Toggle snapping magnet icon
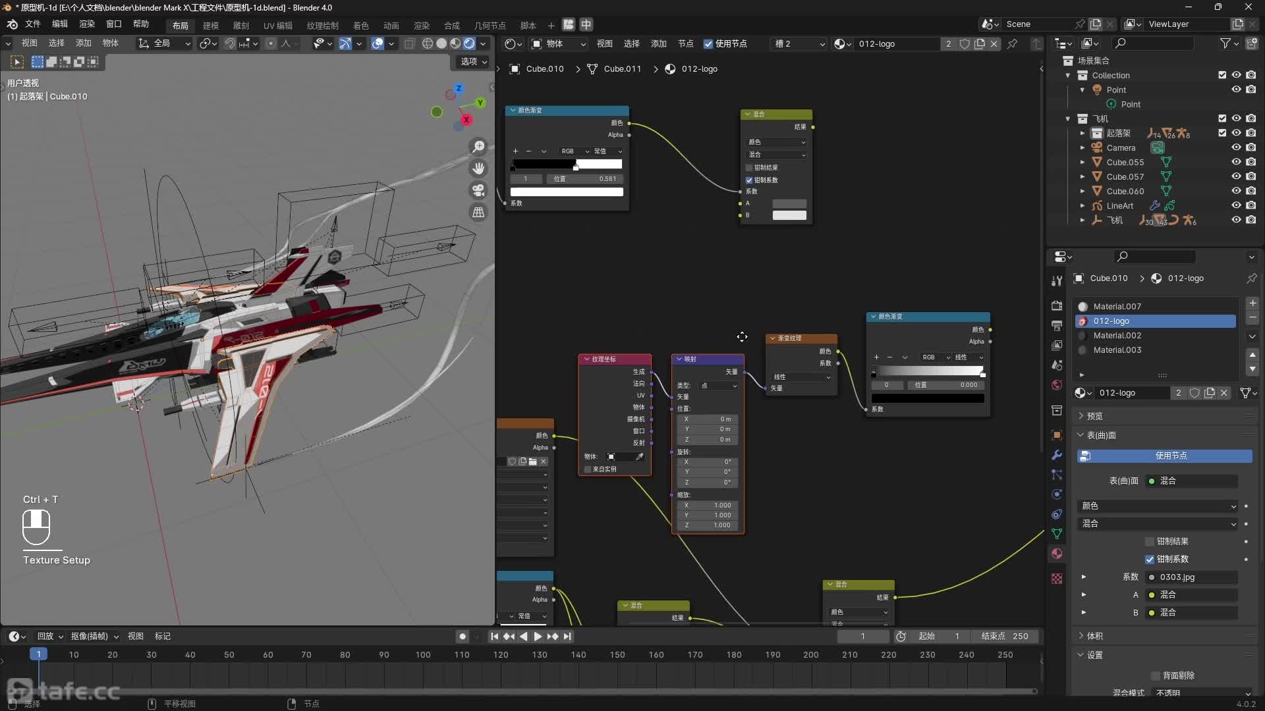 tap(230, 43)
